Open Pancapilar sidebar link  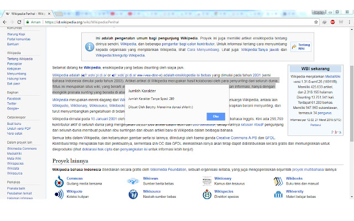point(14,64)
